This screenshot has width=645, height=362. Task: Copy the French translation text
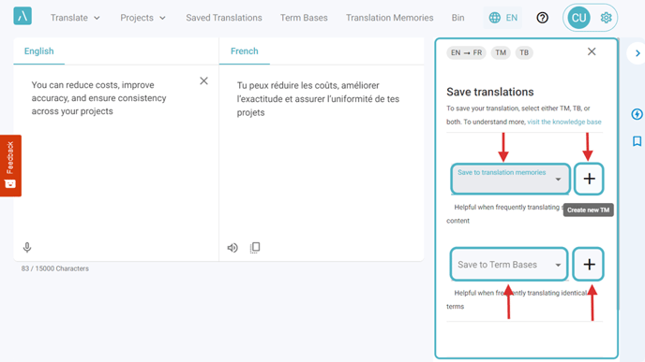point(255,248)
